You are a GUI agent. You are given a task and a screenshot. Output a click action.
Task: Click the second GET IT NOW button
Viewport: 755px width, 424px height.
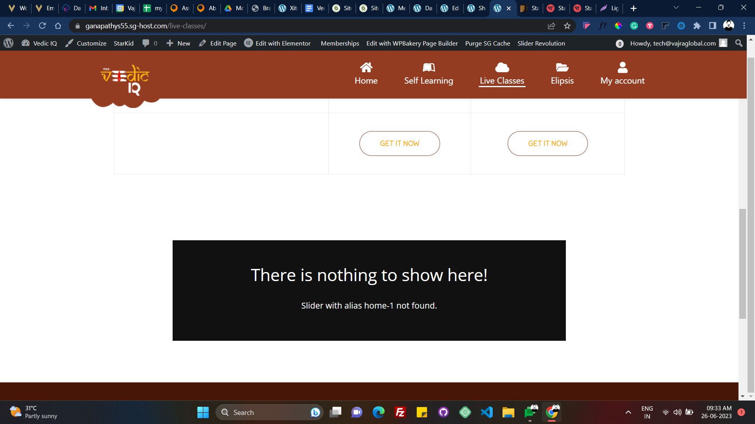click(x=548, y=143)
